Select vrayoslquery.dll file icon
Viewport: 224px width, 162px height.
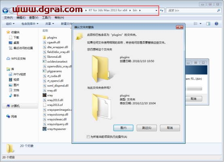[44, 124]
